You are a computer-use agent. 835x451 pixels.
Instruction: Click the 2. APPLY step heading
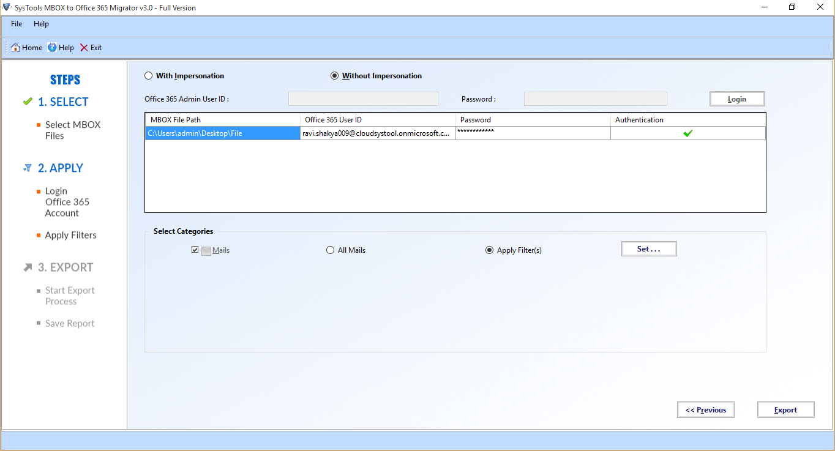(x=61, y=168)
